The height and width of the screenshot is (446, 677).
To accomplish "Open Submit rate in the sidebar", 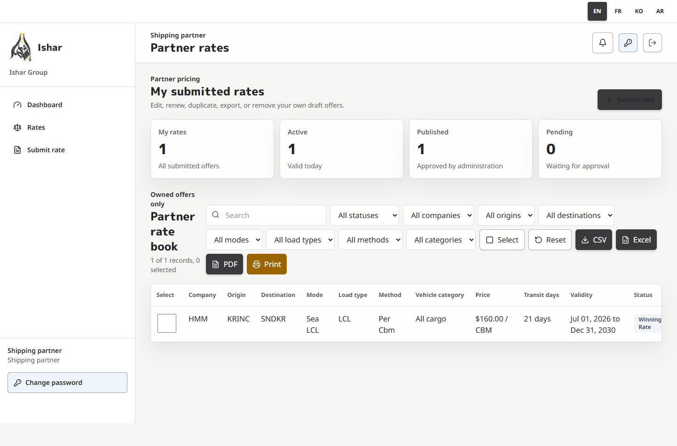I will tap(67, 150).
